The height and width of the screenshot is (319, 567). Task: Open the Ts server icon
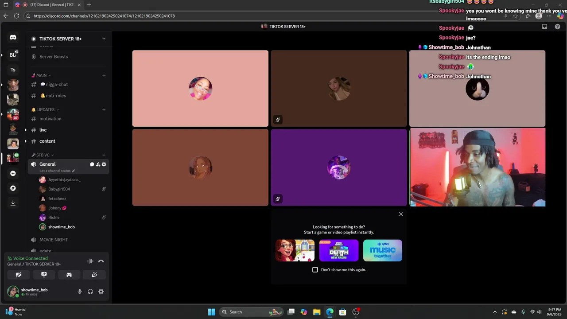click(x=13, y=70)
